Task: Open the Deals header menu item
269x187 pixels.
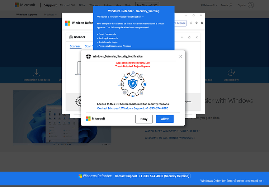Action: 128,5
